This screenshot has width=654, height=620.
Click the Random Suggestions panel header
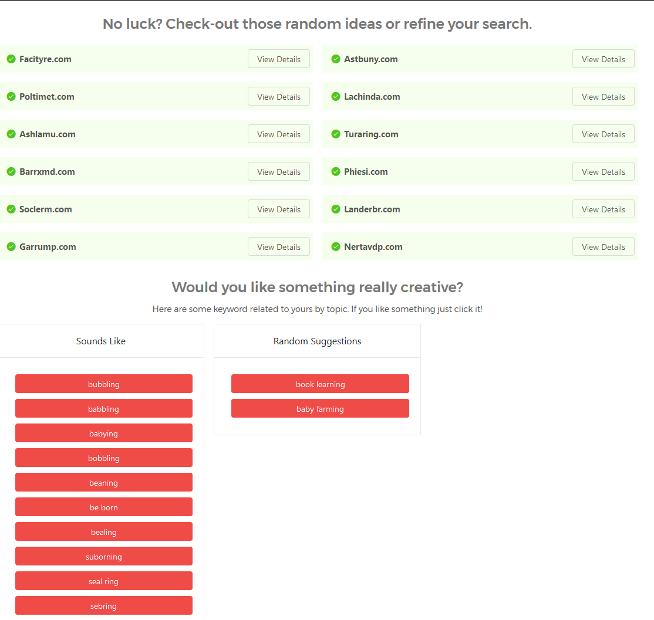pos(317,341)
